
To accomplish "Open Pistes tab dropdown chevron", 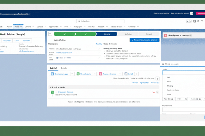I will pos(21,27).
